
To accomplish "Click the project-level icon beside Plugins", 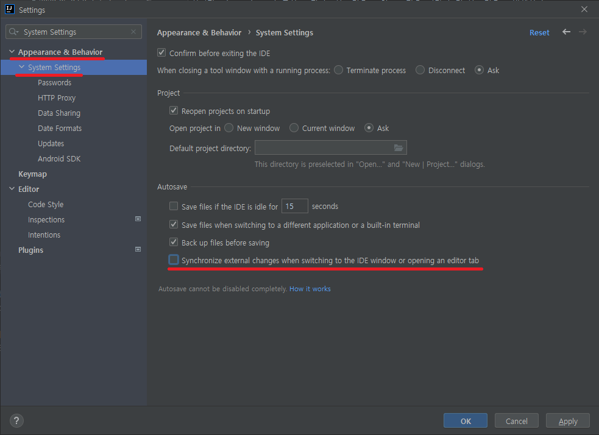I will (x=138, y=250).
